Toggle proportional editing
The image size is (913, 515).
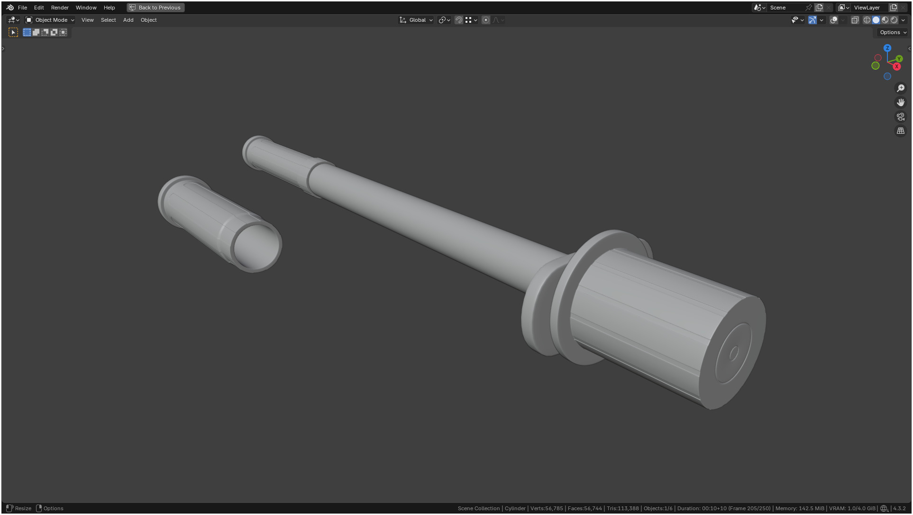(485, 20)
